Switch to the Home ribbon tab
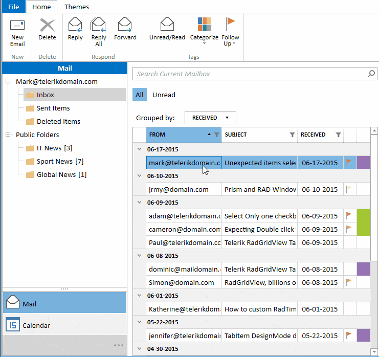This screenshot has width=379, height=357. pyautogui.click(x=41, y=7)
